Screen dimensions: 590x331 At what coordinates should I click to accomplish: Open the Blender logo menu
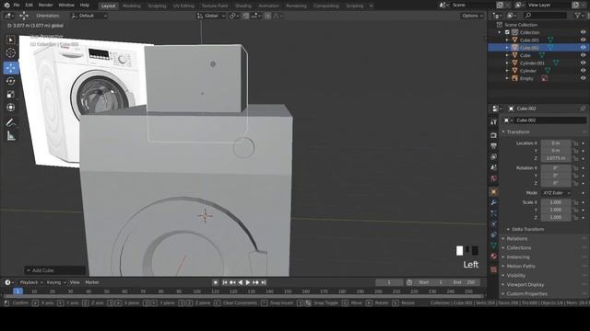pyautogui.click(x=6, y=6)
